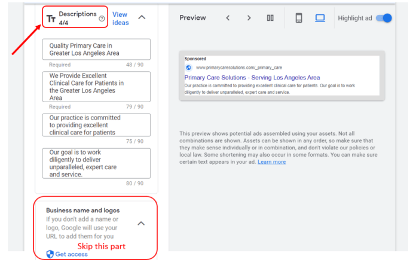
Task: Click the ad preview description text
Action: point(270,89)
